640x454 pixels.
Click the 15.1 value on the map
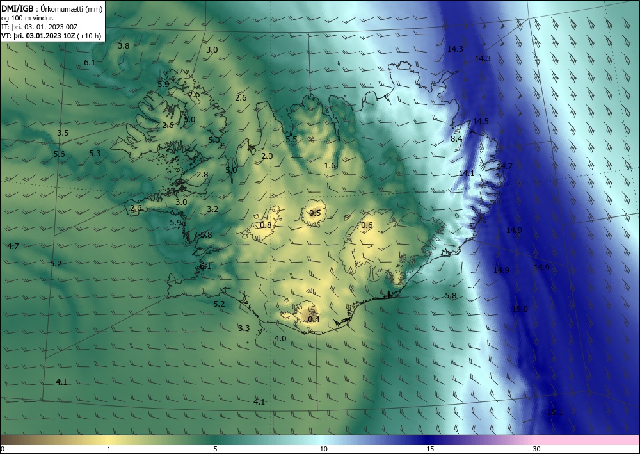point(555,412)
